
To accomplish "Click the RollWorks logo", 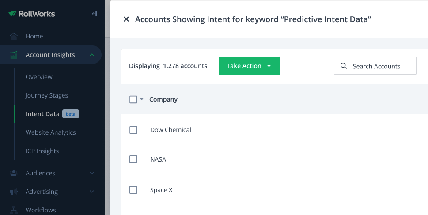I will click(x=32, y=14).
